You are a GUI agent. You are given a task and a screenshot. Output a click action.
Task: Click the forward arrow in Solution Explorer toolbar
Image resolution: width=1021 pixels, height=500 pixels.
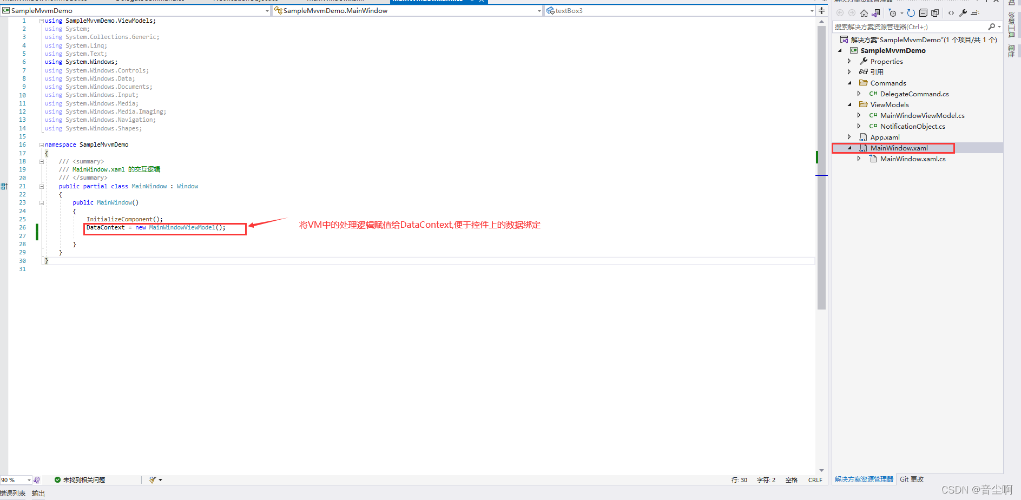click(x=852, y=13)
